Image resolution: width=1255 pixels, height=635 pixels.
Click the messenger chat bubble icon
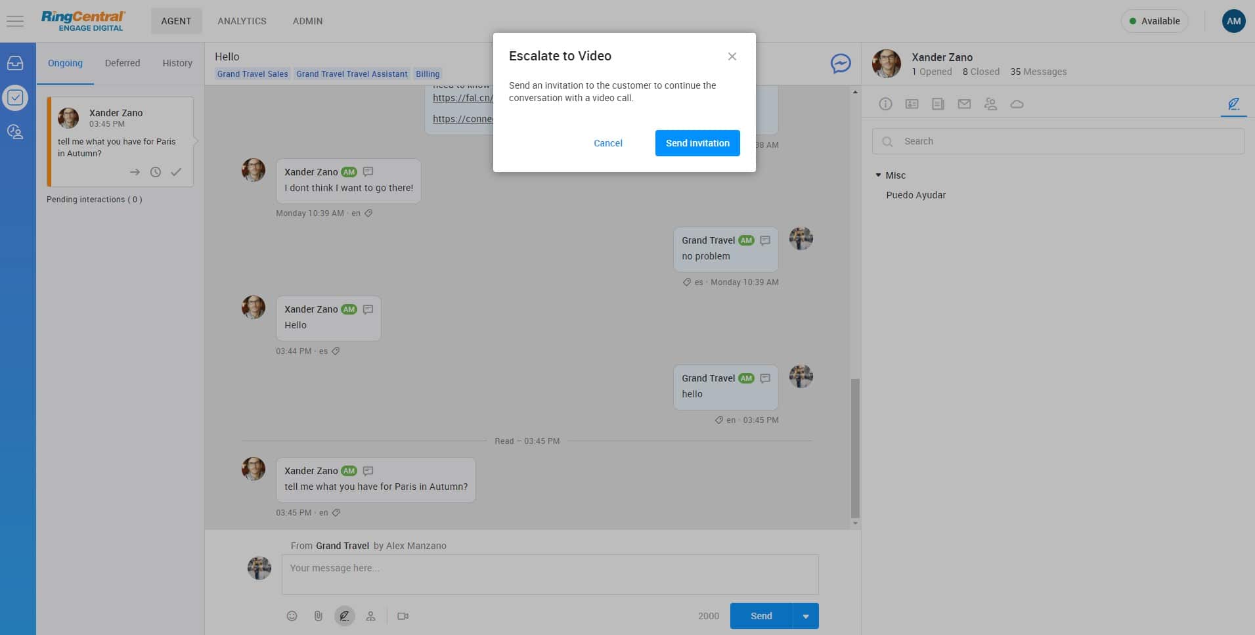[x=841, y=63]
